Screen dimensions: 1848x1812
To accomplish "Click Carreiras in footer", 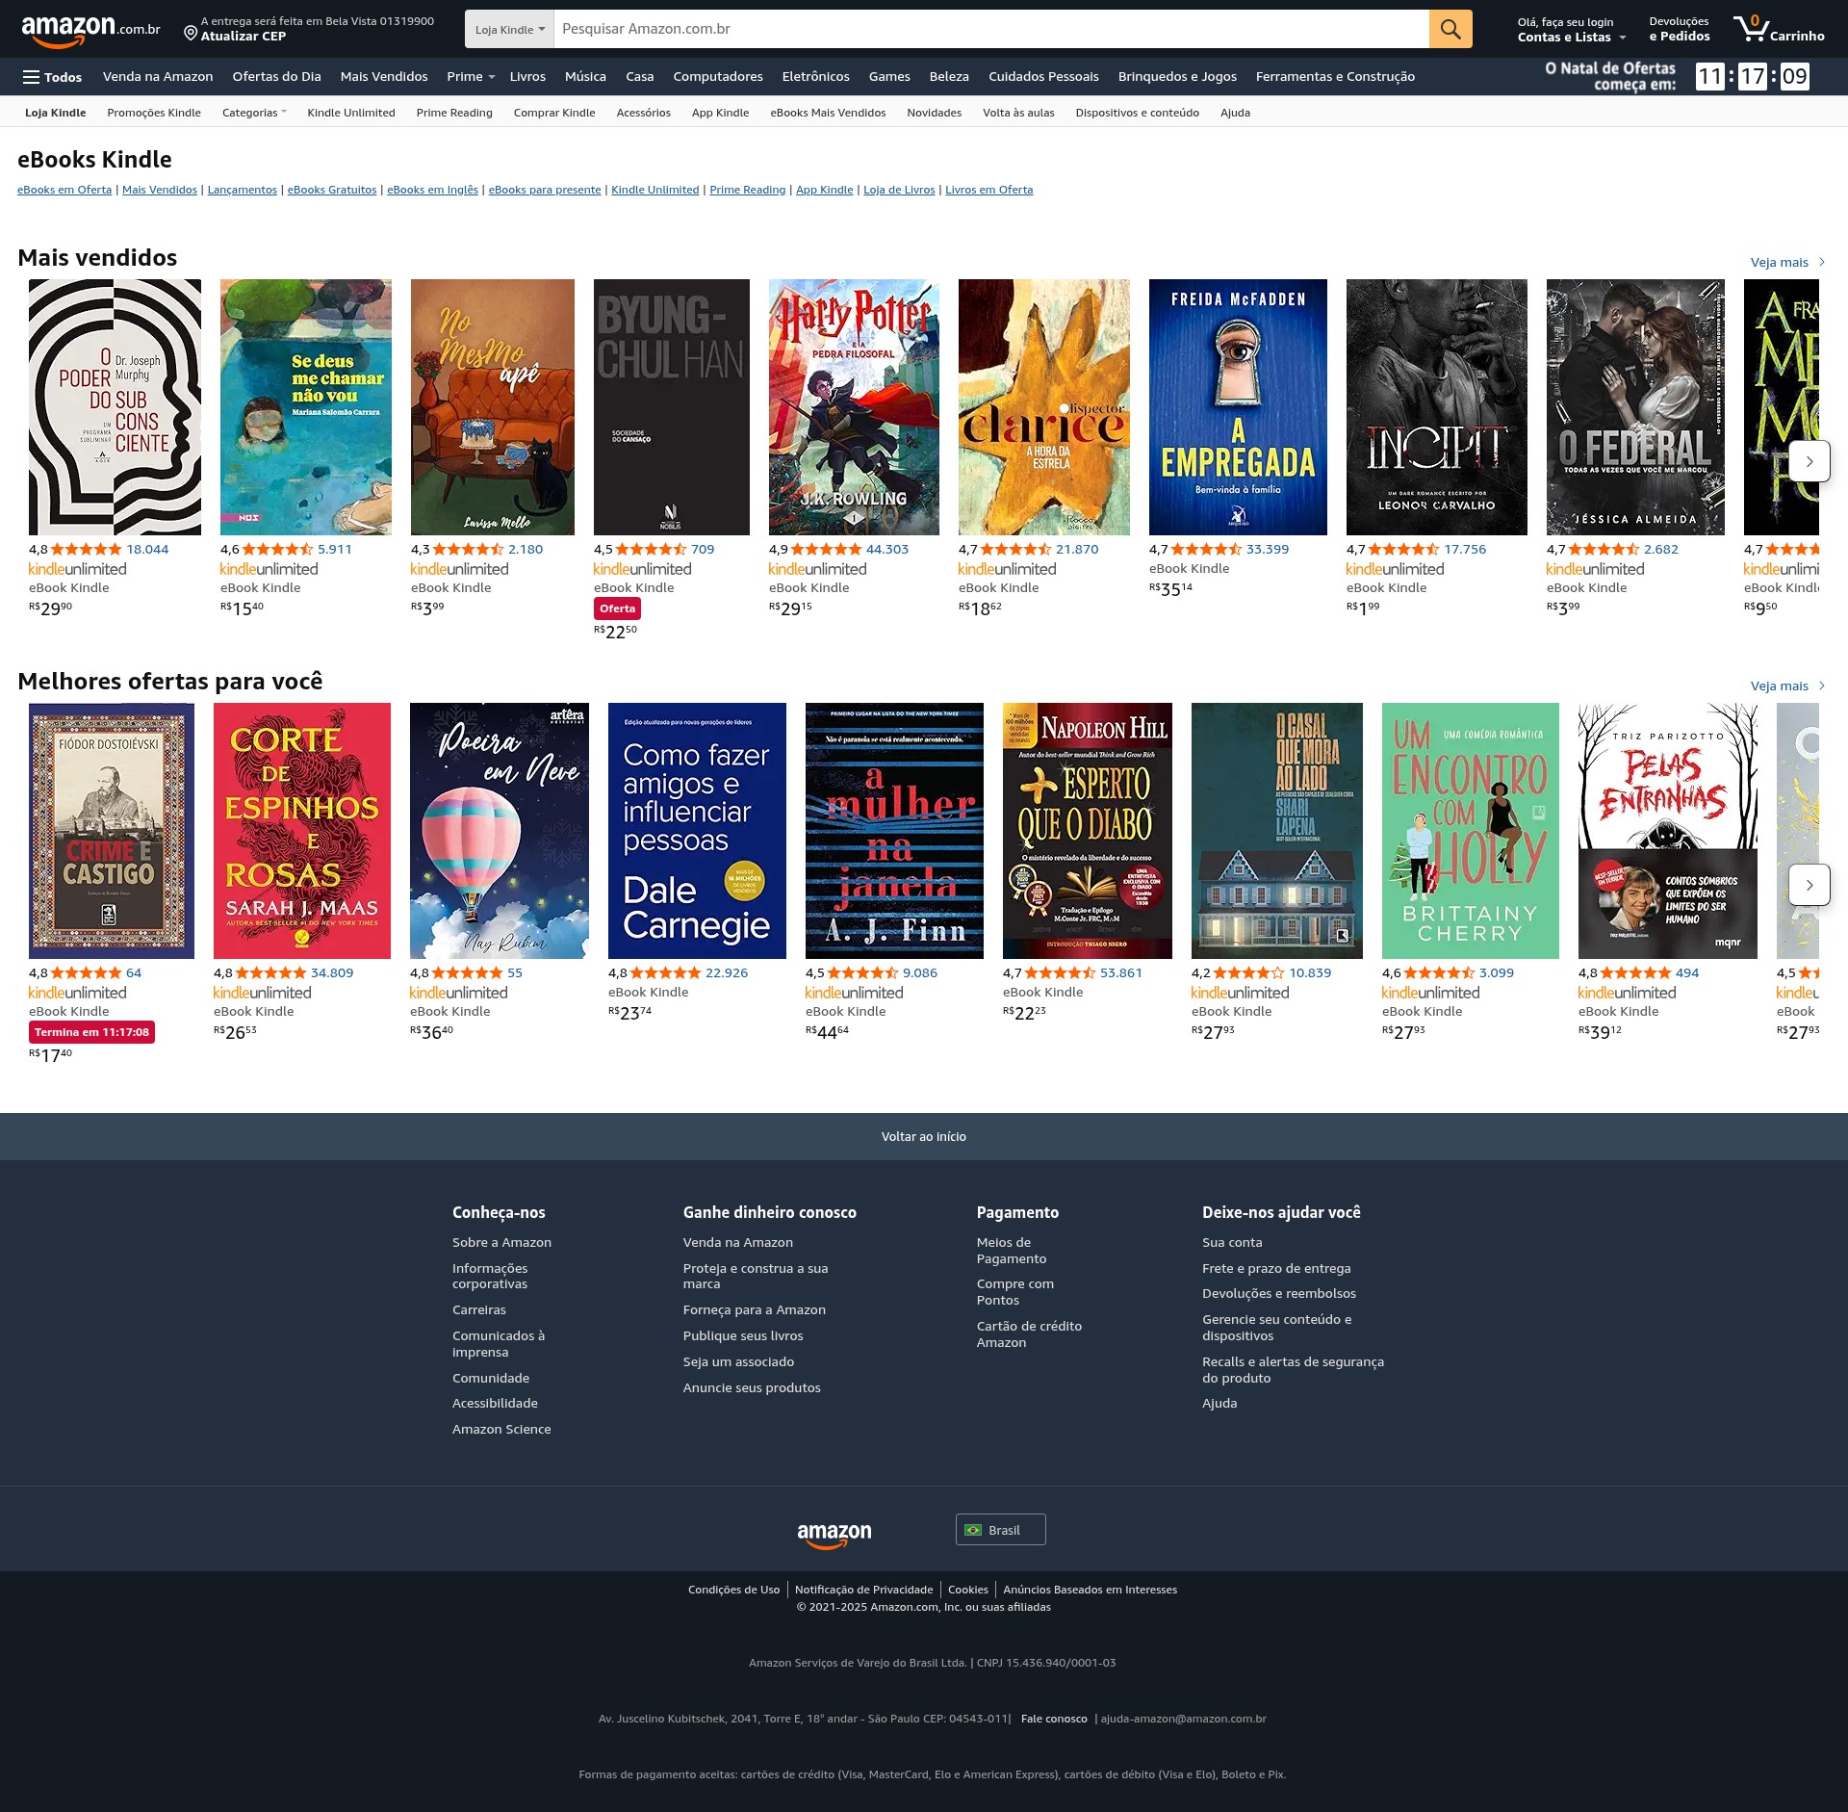I will click(479, 1309).
